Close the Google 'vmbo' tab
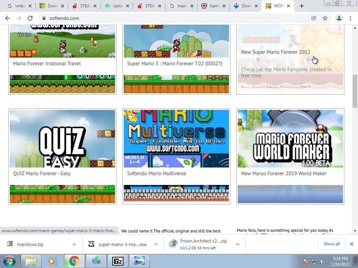The height and width of the screenshot is (268, 358). 30,6
